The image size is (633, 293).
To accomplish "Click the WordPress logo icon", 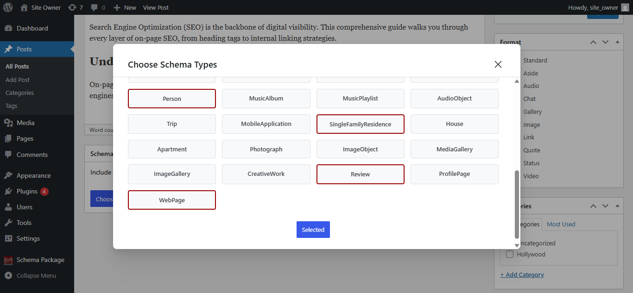I will click(x=8, y=7).
